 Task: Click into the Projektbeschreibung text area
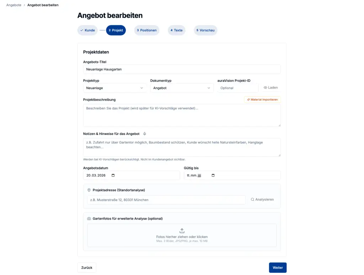pos(182,115)
